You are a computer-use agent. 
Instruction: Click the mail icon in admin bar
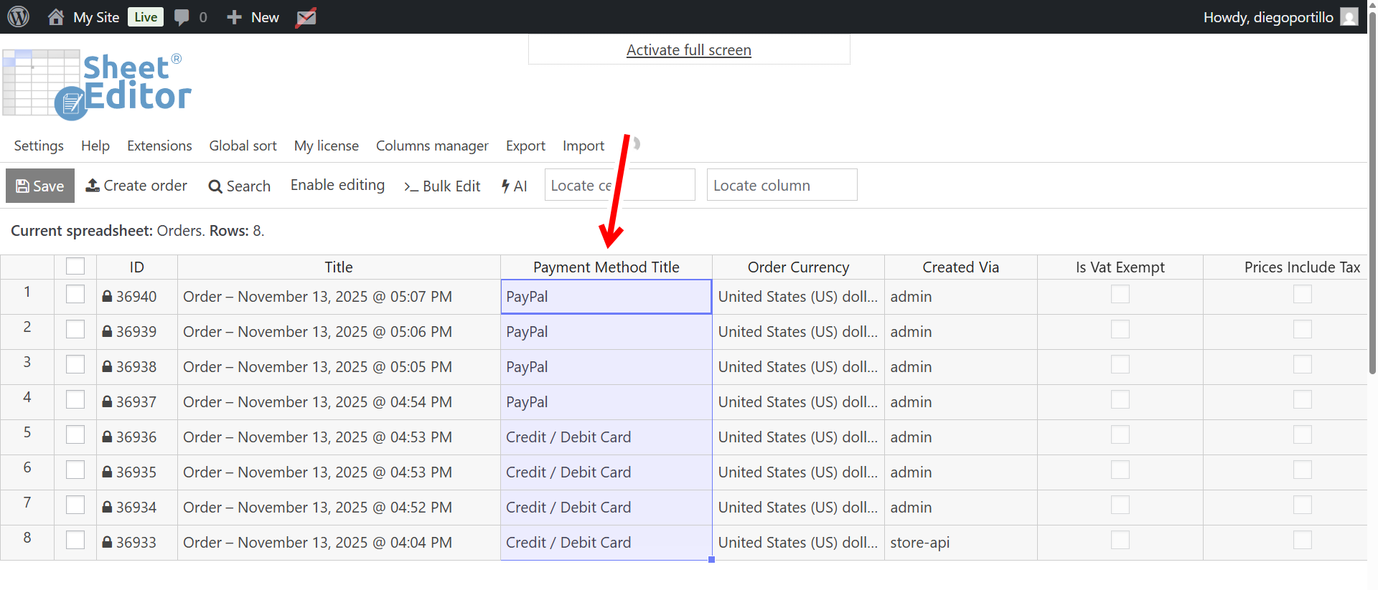coord(306,17)
